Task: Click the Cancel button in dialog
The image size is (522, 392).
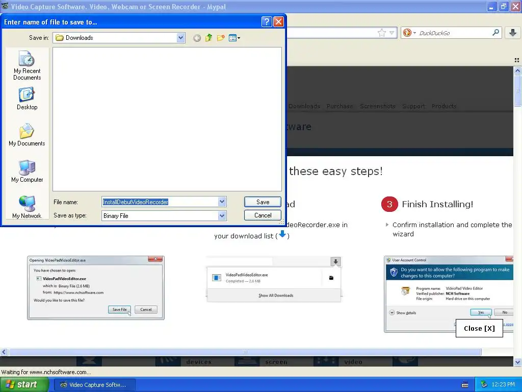Action: (263, 215)
